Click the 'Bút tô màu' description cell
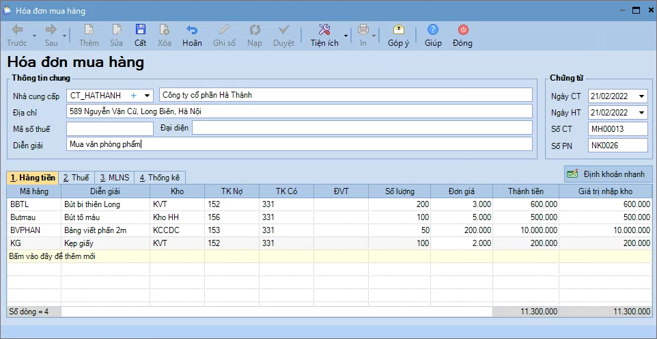Viewport: 657px width, 339px height. [106, 217]
